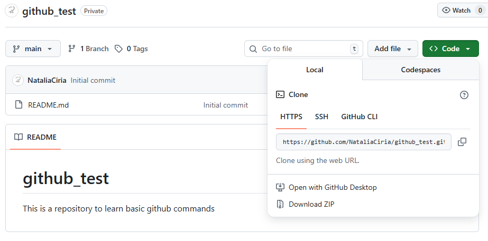Screen dimensions: 488x241
Task: Click the README.md file icon
Action: (x=19, y=105)
